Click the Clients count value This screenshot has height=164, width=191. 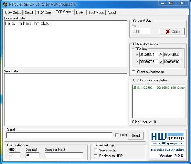click(x=155, y=122)
